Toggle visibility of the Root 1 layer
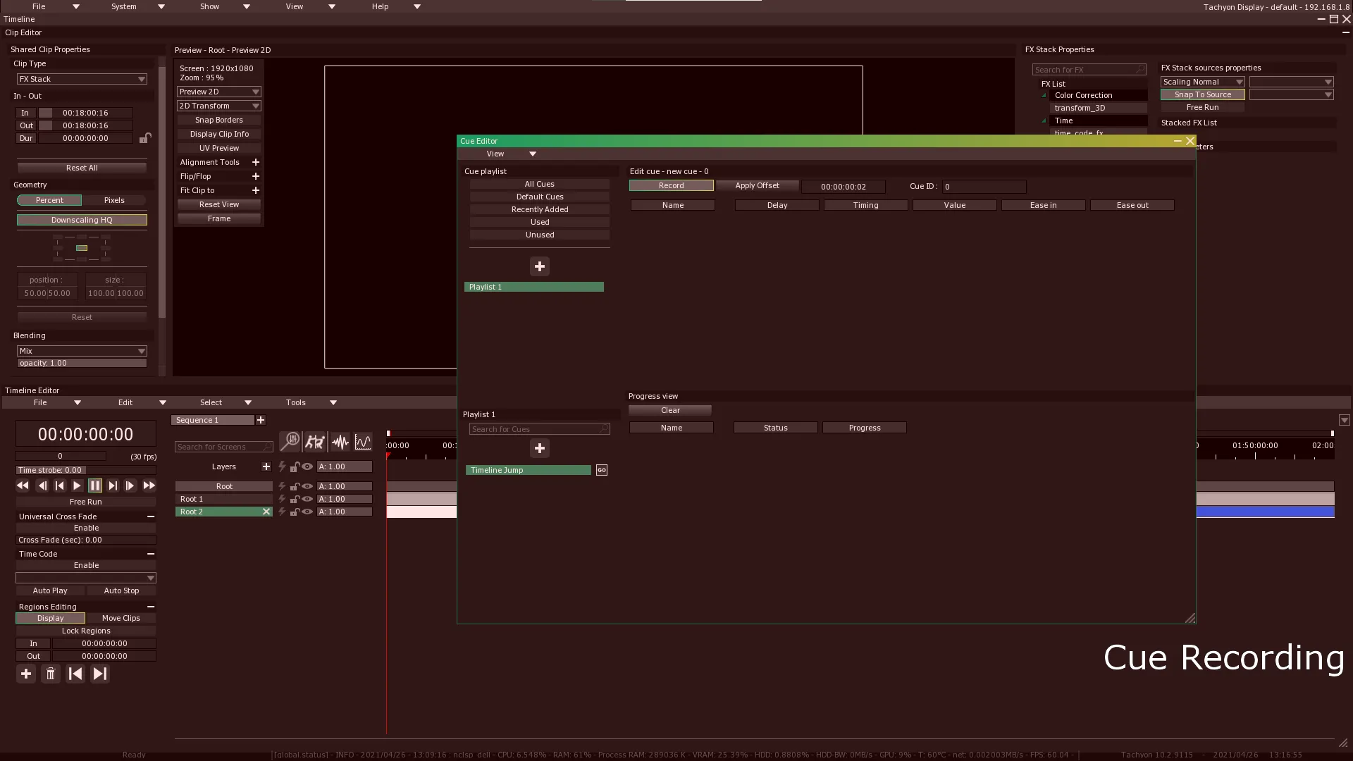1353x761 pixels. [x=307, y=499]
